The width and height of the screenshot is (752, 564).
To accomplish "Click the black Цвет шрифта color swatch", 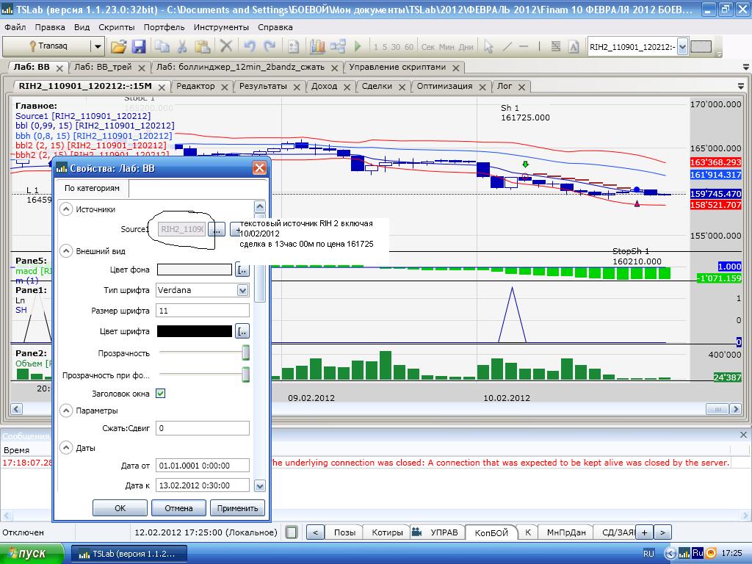I will pos(195,331).
